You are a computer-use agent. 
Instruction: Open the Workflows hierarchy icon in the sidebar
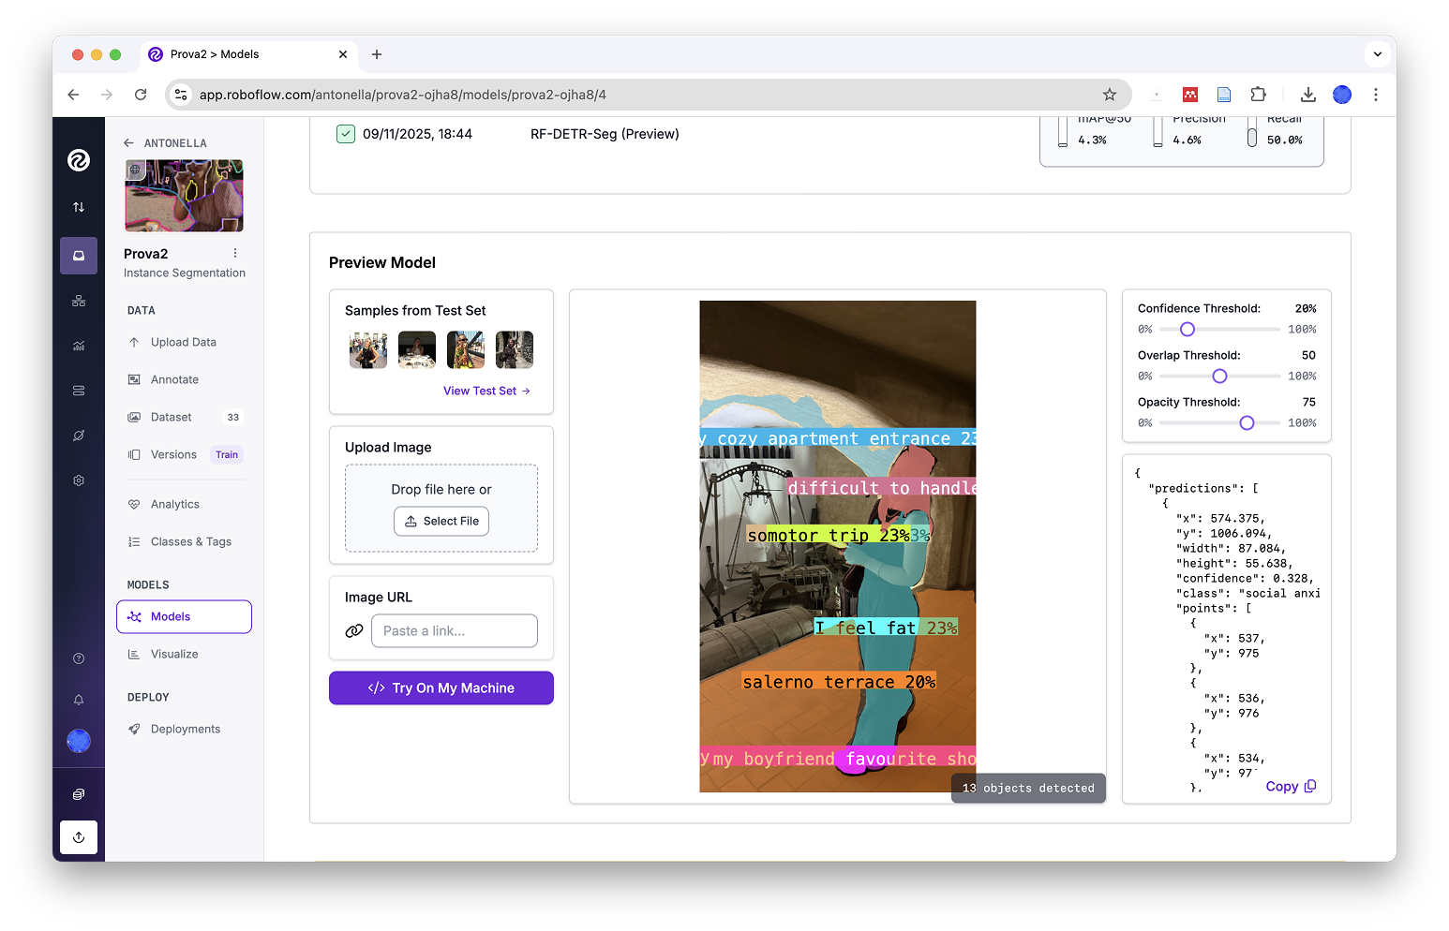tap(79, 301)
